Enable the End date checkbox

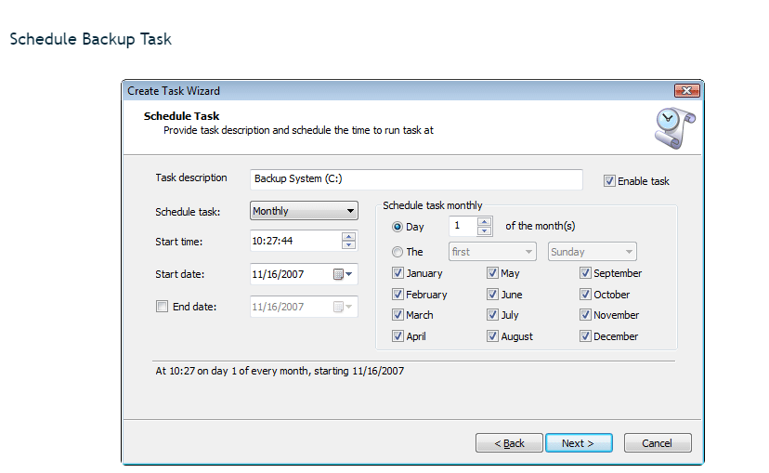[x=162, y=307]
